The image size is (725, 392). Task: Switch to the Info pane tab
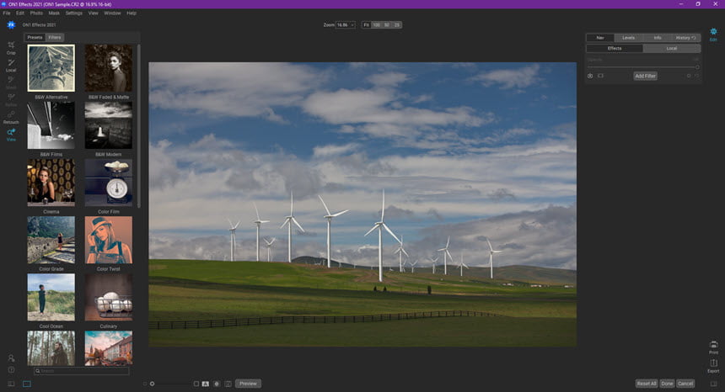(x=658, y=38)
